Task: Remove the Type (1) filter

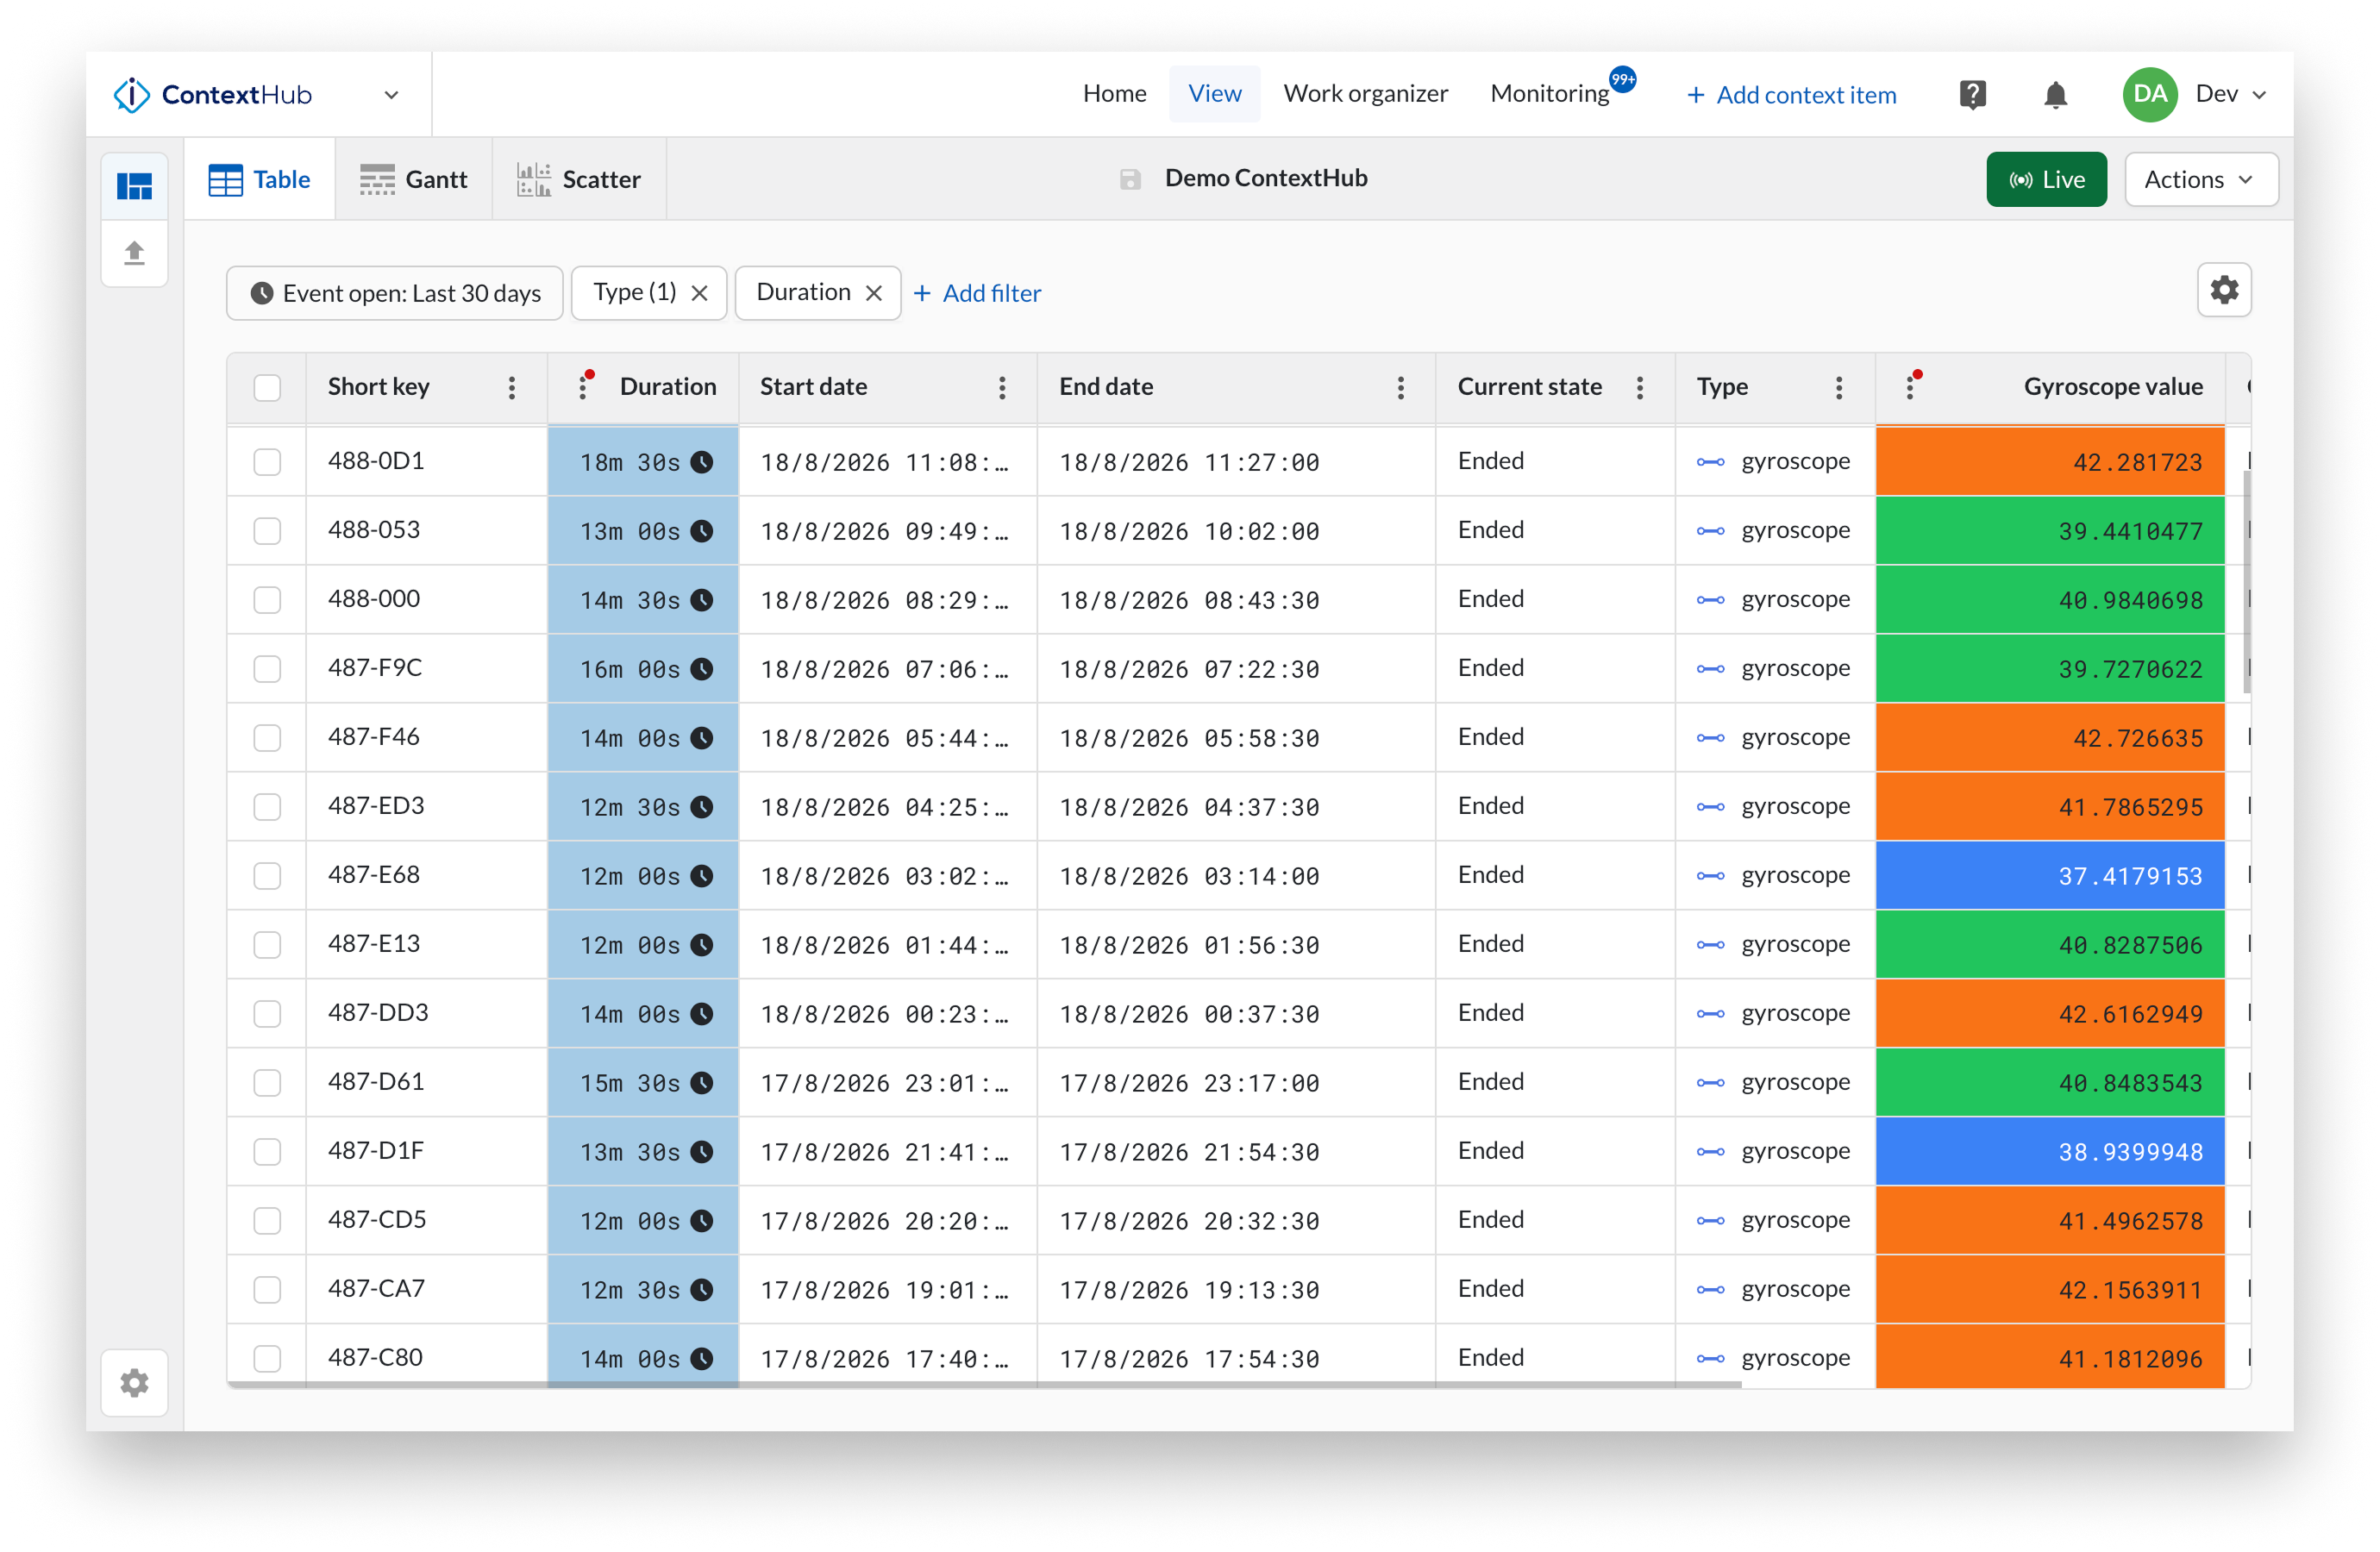Action: [700, 293]
